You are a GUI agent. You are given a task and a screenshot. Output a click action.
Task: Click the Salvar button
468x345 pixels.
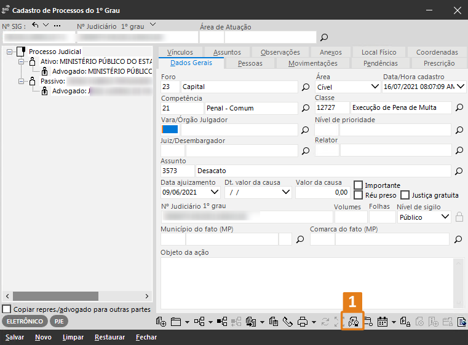[16, 337]
